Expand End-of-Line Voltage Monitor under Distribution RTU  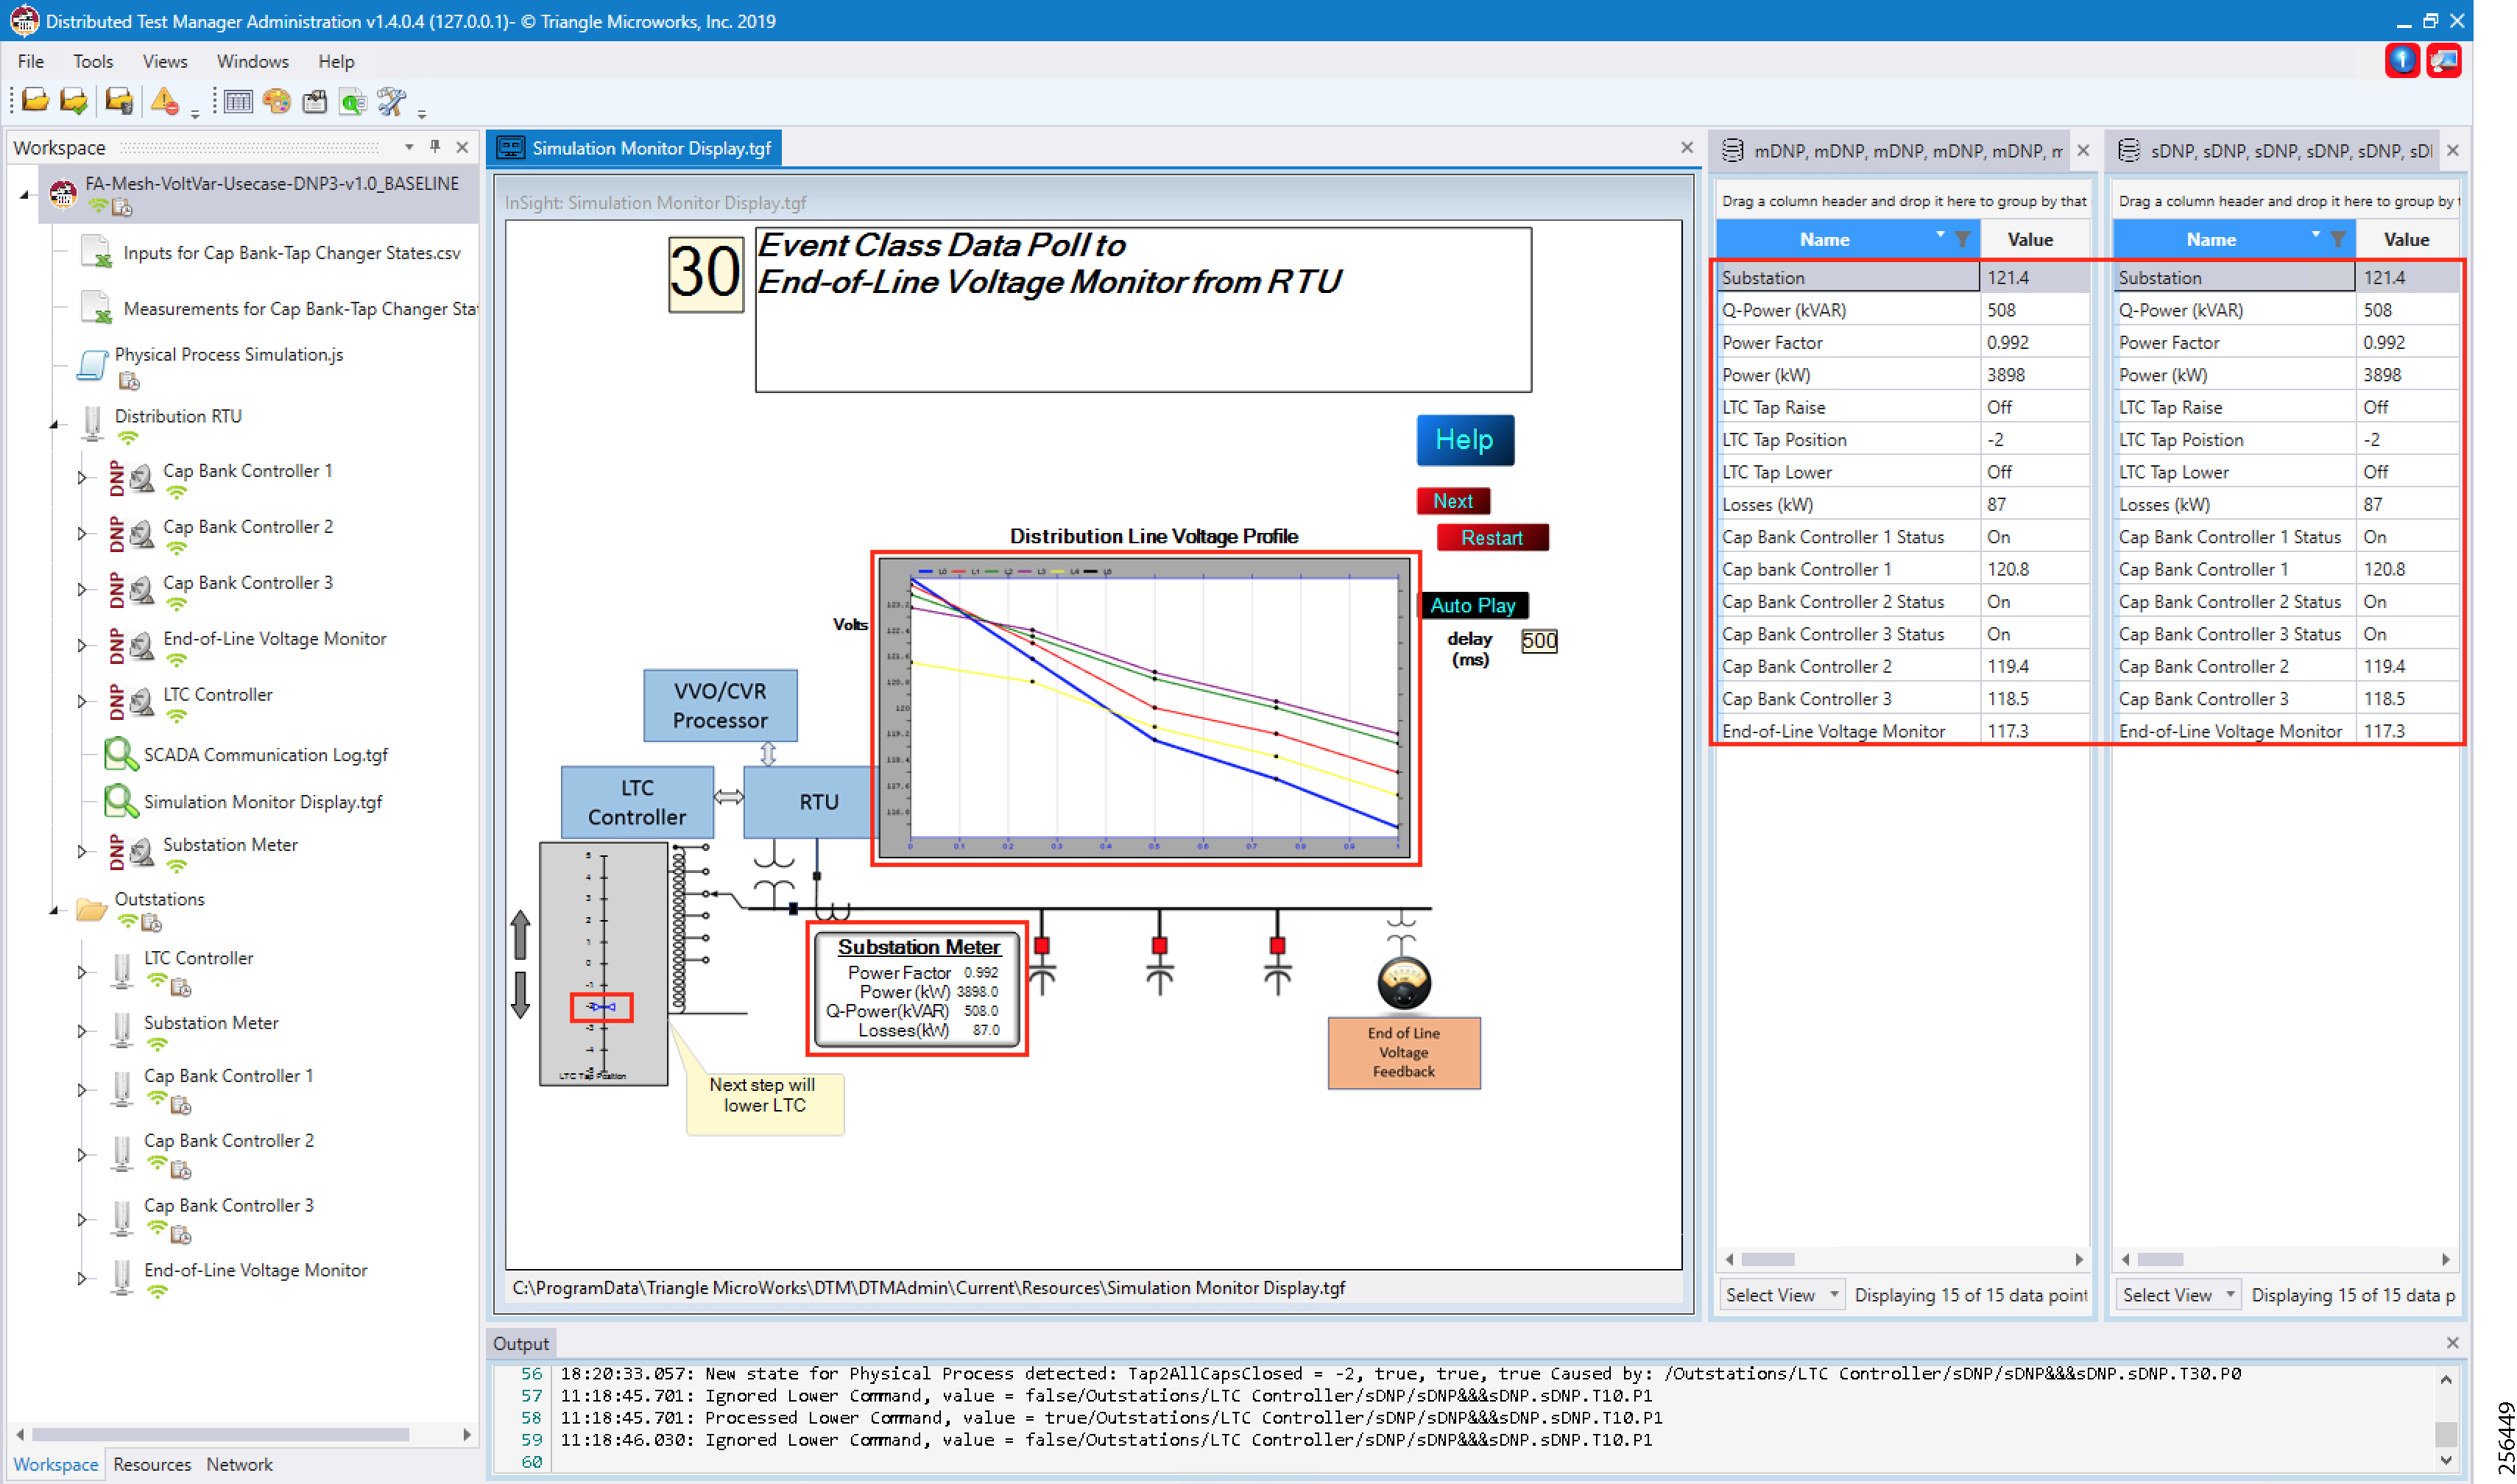(81, 646)
